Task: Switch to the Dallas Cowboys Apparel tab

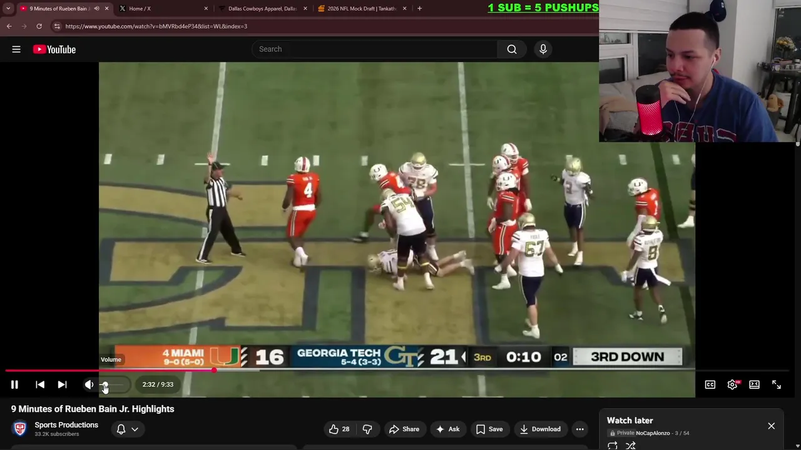Action: (263, 9)
